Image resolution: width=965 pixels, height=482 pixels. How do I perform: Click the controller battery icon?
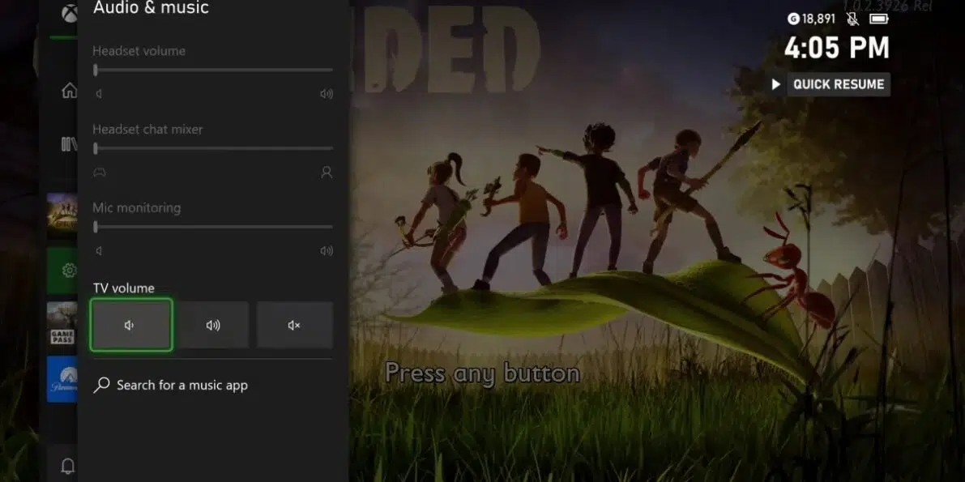pyautogui.click(x=879, y=19)
